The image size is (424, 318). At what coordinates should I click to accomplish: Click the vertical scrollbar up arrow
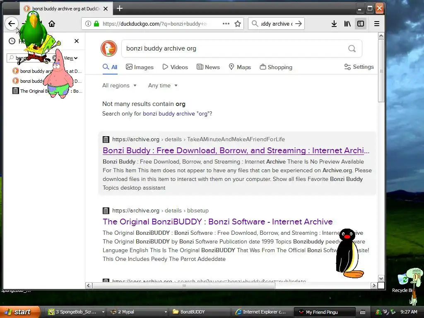(x=381, y=36)
